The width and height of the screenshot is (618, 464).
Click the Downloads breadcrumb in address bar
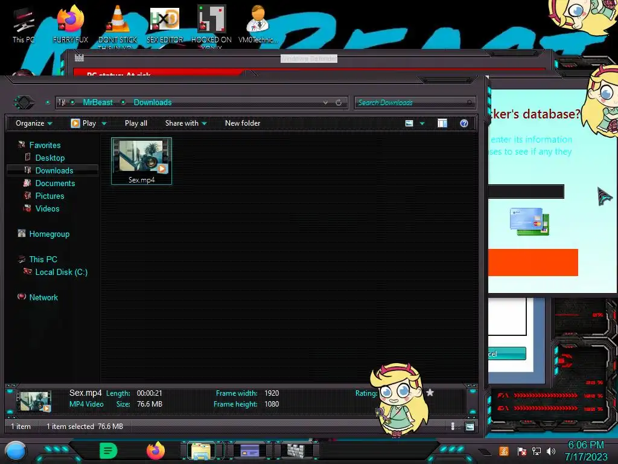[153, 103]
